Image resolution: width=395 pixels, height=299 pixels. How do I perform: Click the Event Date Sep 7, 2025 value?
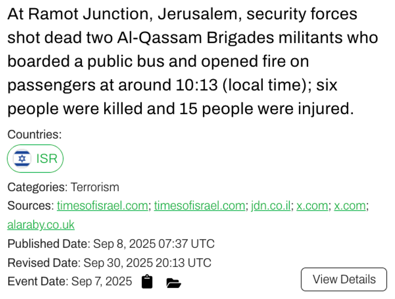(x=102, y=281)
